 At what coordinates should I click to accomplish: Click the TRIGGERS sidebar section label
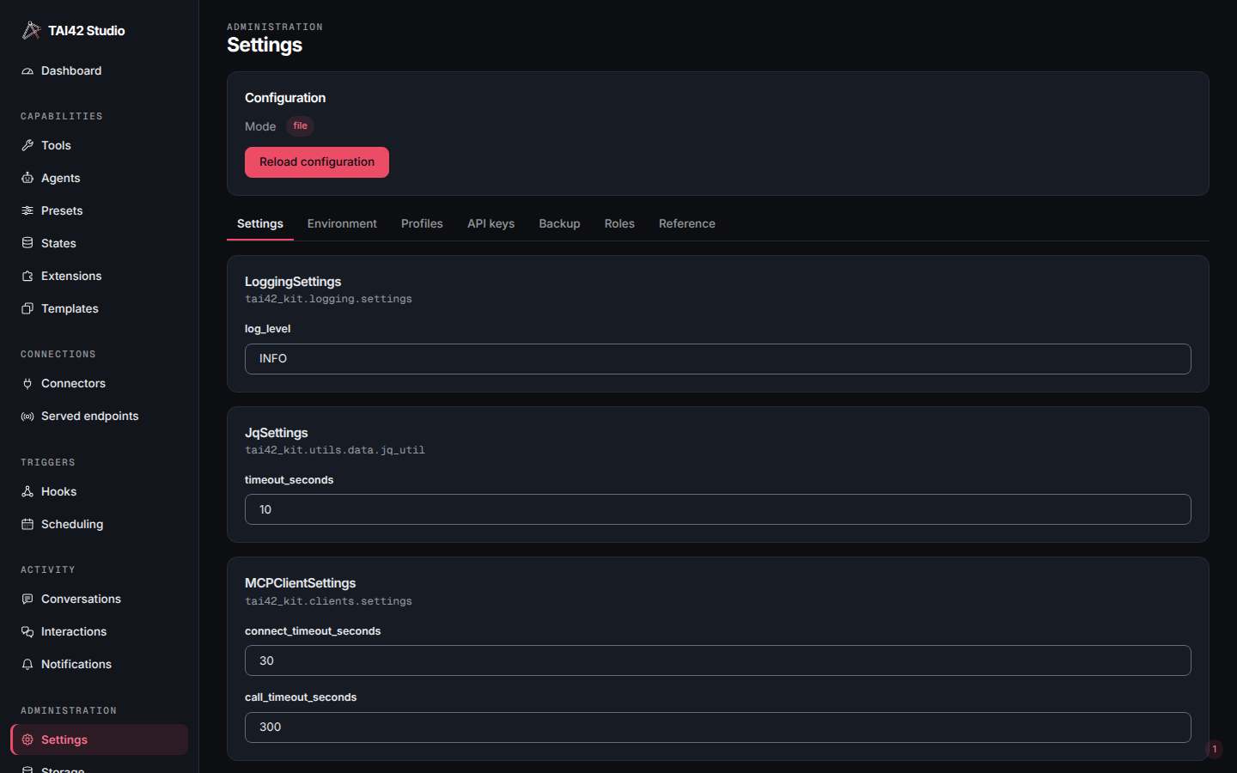point(48,462)
